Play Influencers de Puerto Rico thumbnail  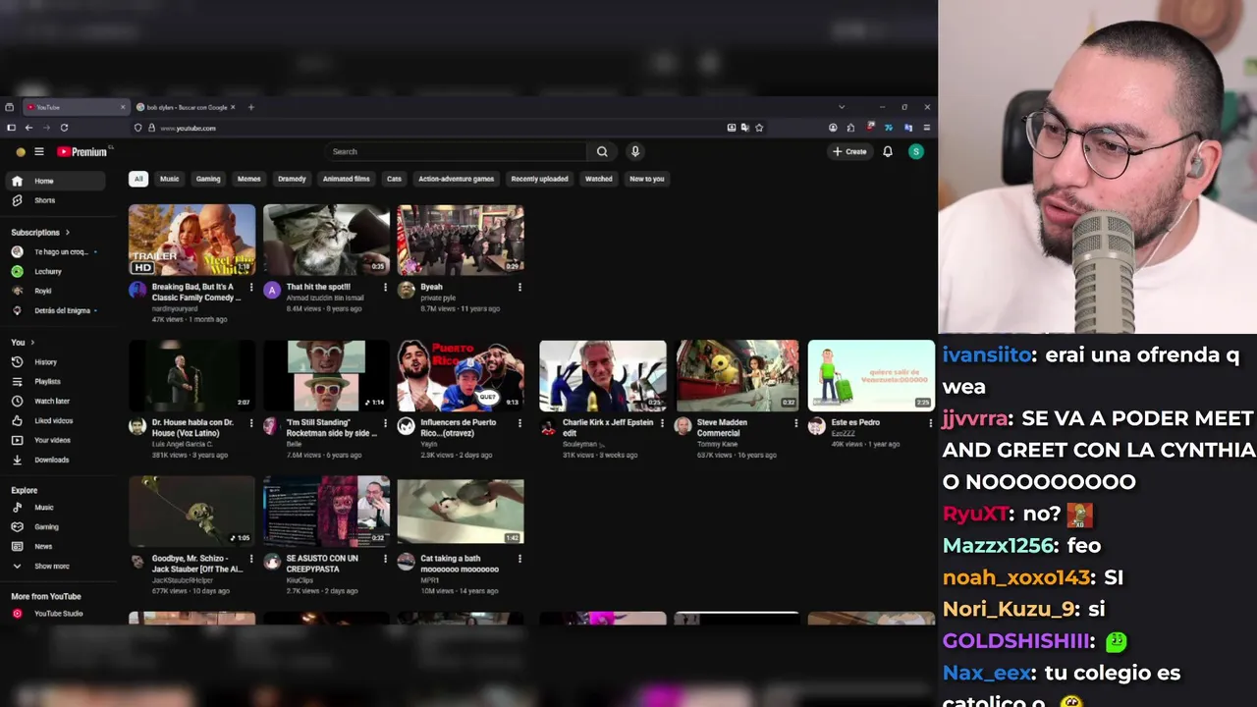click(x=461, y=376)
